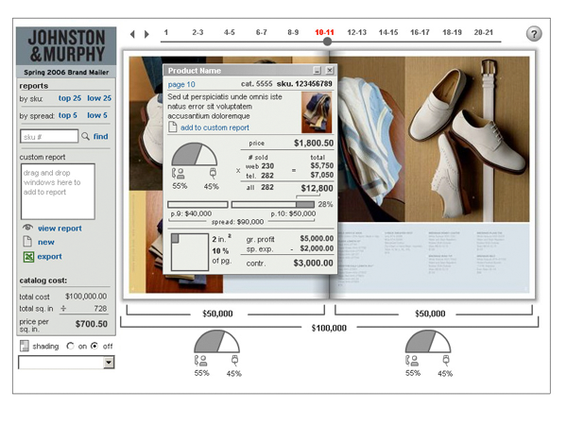Jump to pages 14-15
Image resolution: width=567 pixels, height=425 pixels.
388,32
